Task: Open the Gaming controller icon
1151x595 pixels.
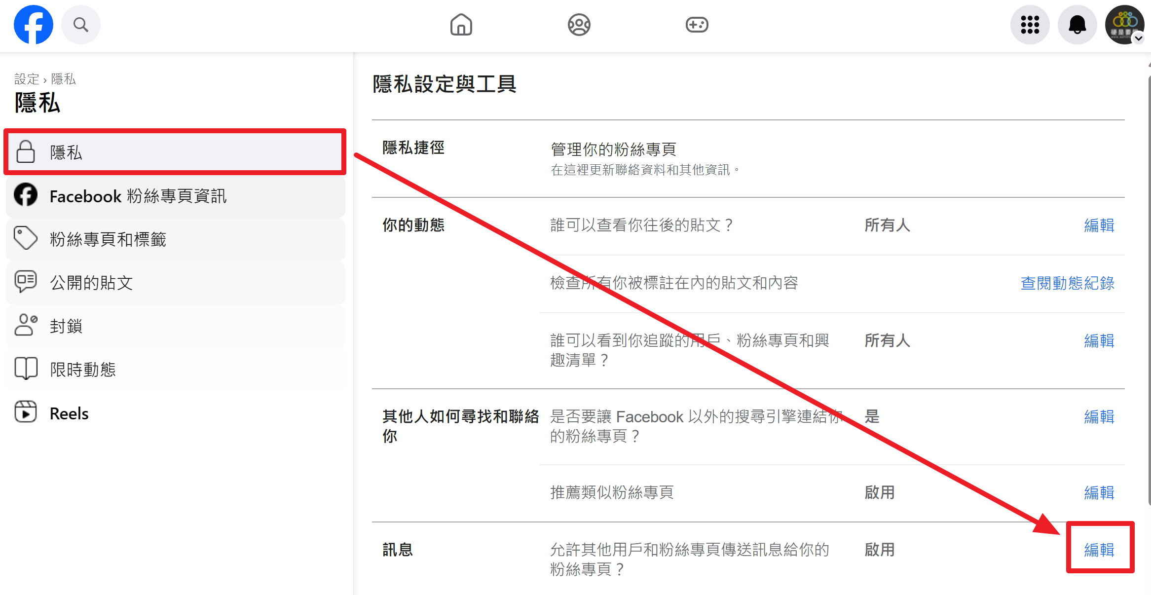Action: tap(697, 25)
